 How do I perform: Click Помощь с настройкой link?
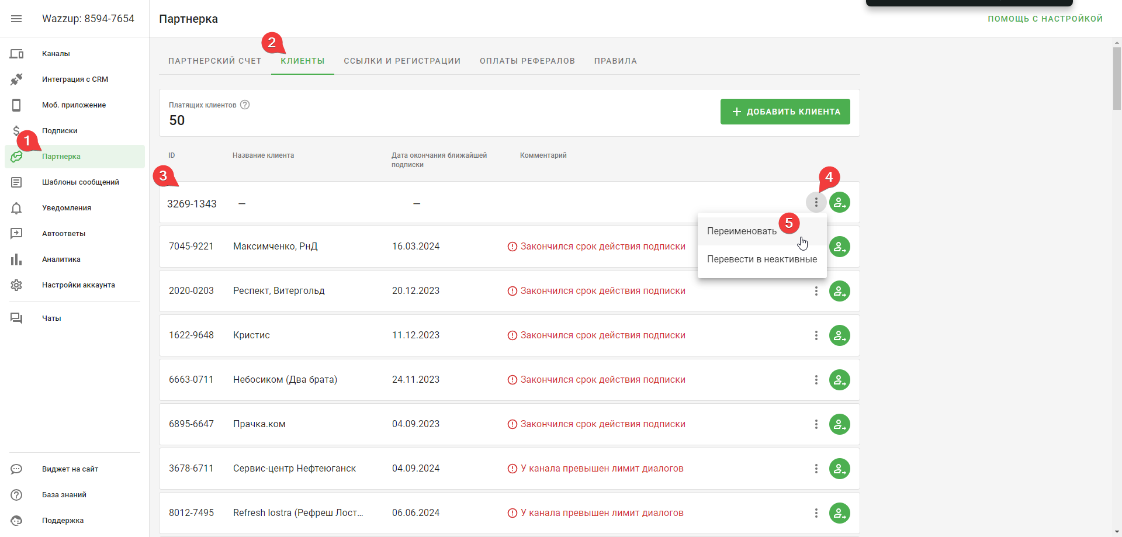[x=1045, y=19]
